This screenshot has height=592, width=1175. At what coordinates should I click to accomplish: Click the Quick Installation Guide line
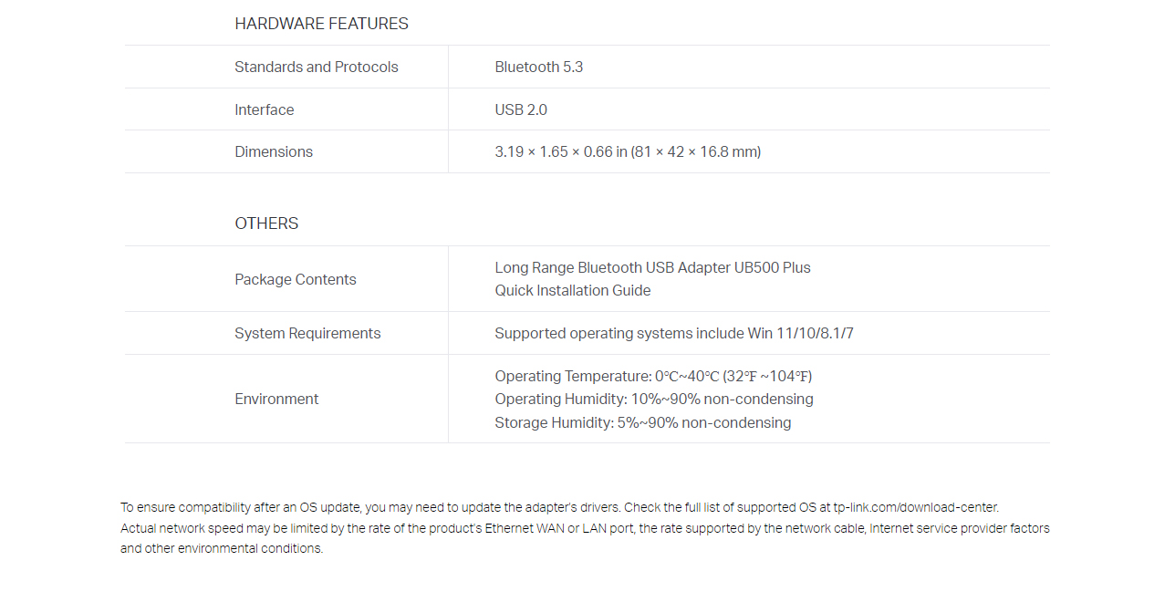point(573,290)
